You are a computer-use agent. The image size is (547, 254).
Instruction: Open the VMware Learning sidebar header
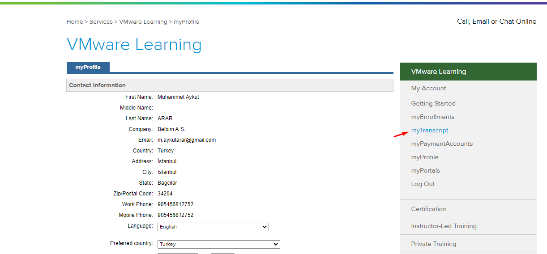[468, 72]
